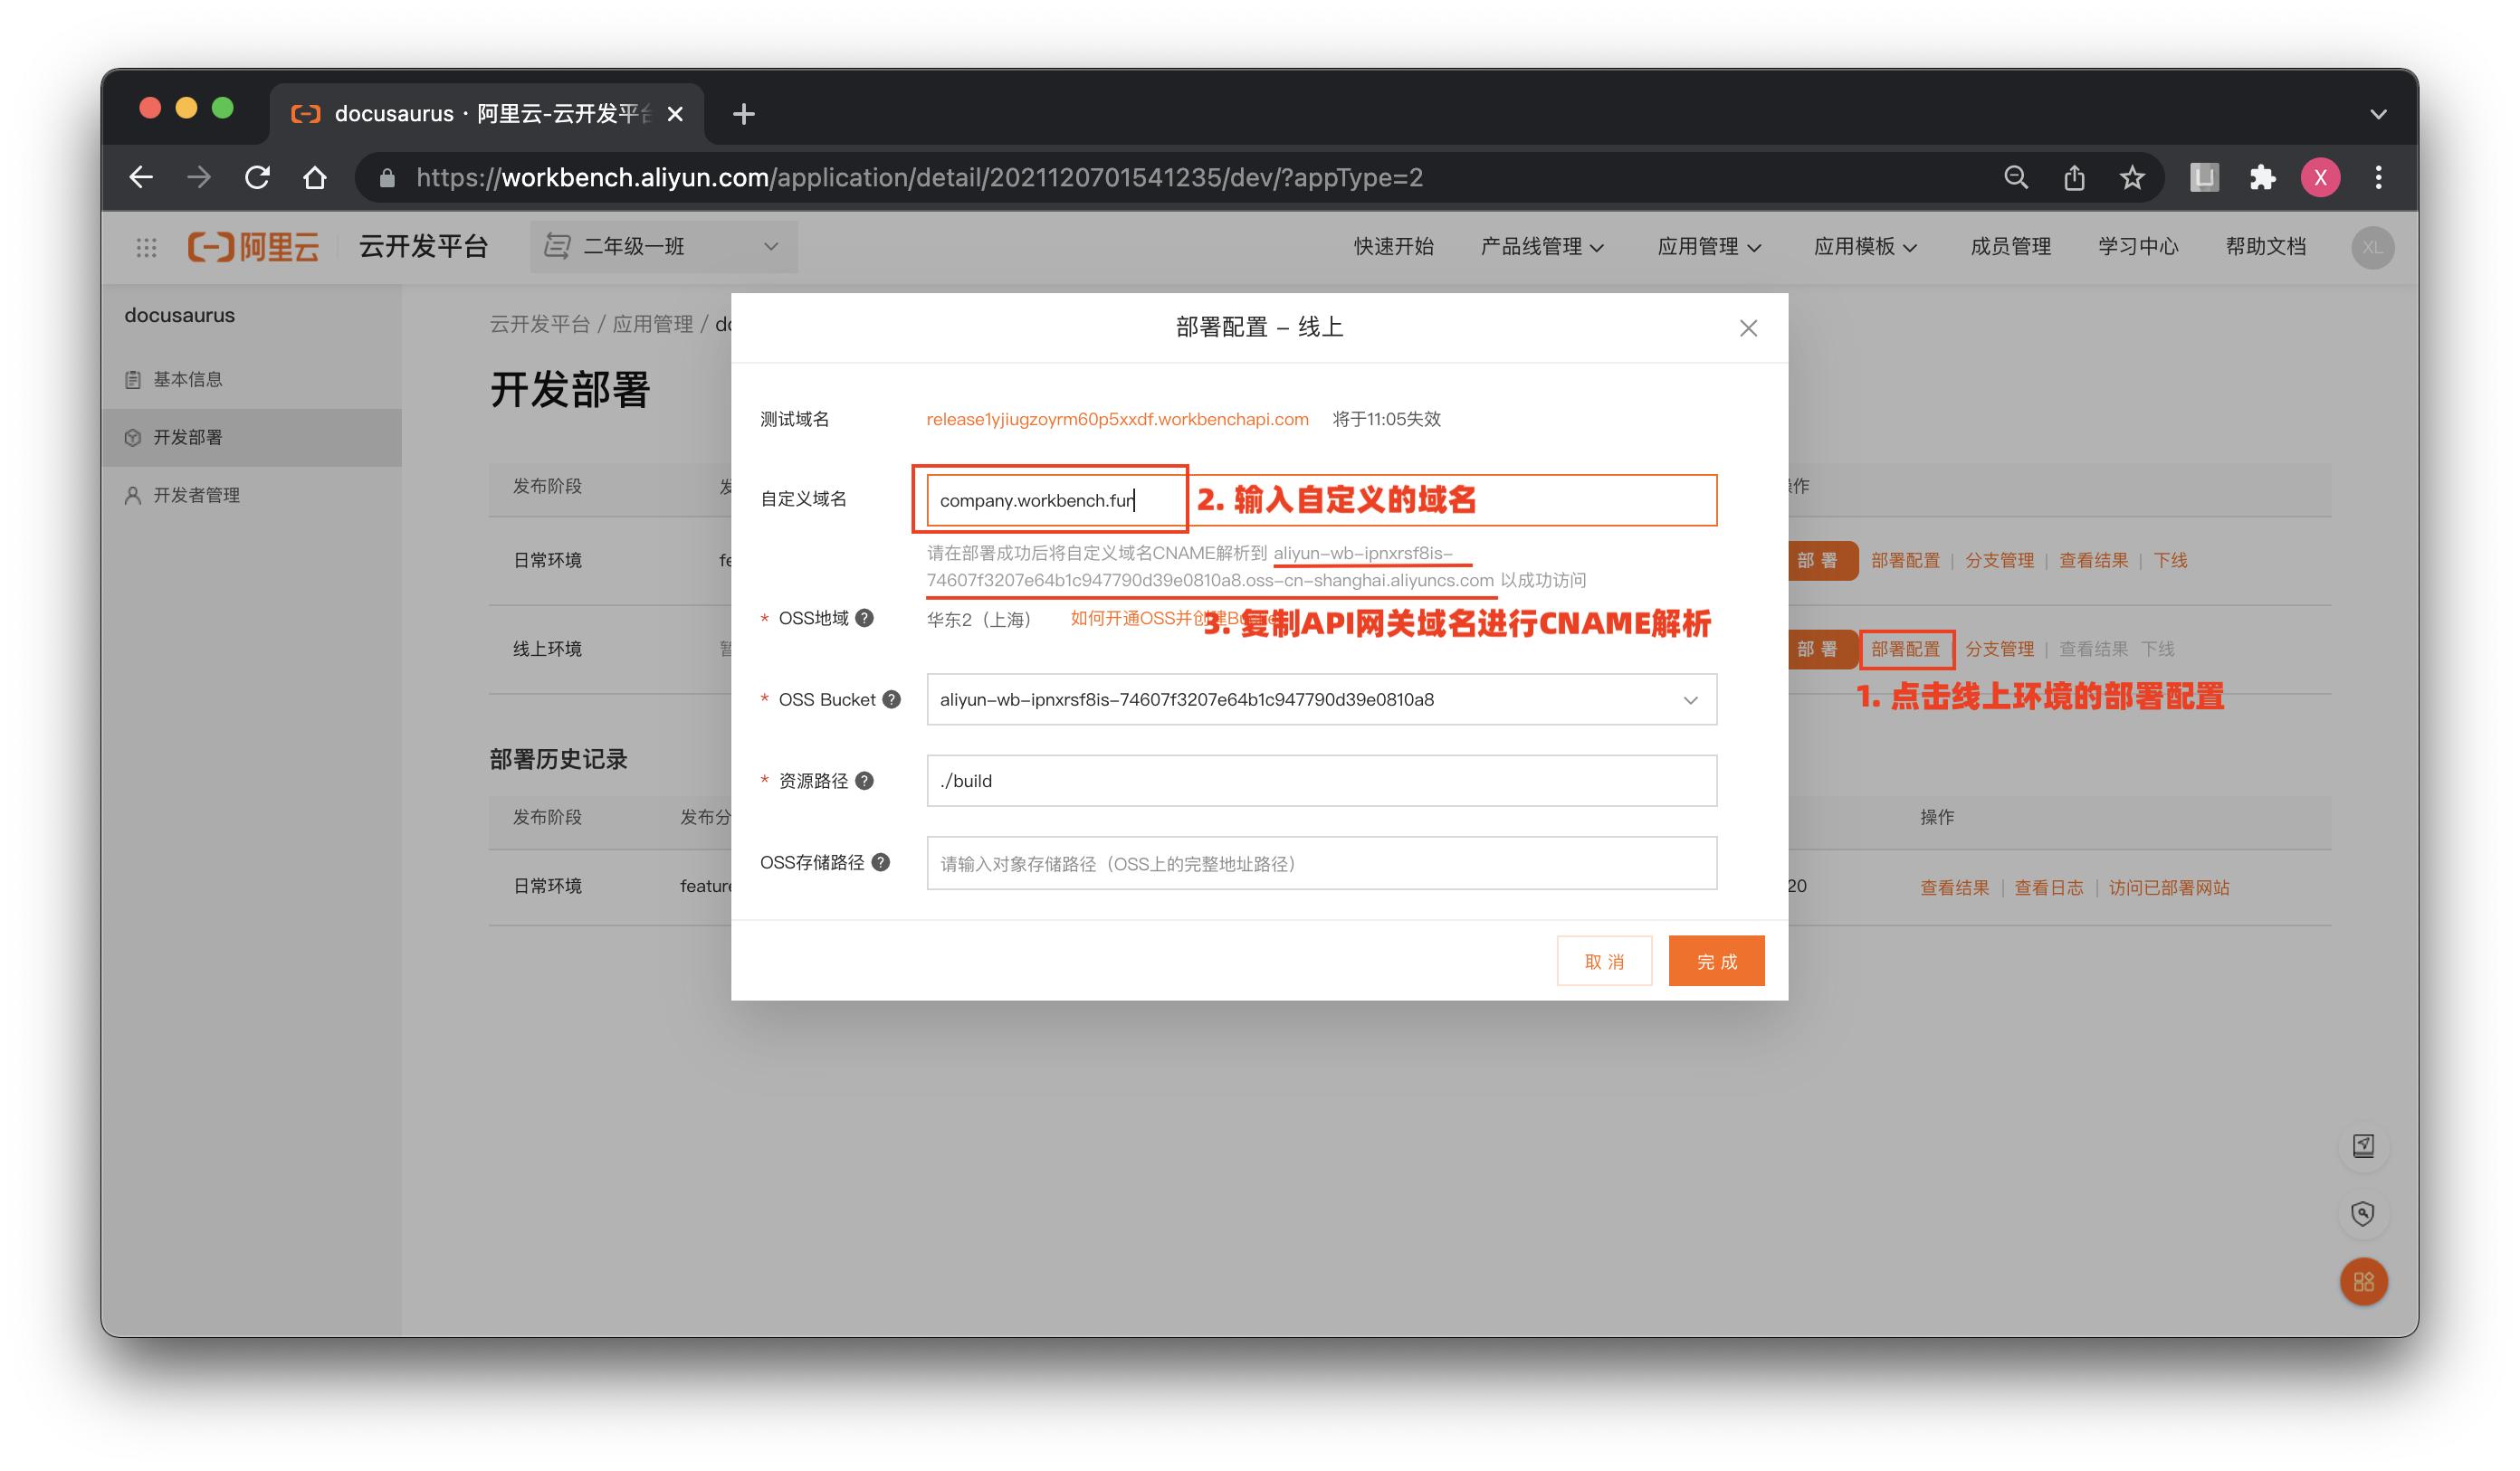Click the feedback icon above the shield icon
Screen dimensions: 2520x1471
[x=2364, y=1146]
